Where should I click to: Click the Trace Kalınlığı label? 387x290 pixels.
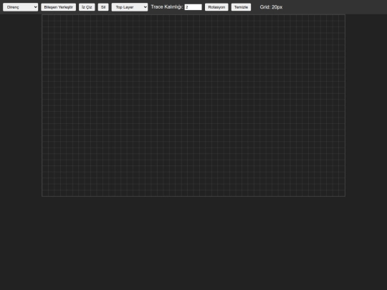click(x=167, y=7)
